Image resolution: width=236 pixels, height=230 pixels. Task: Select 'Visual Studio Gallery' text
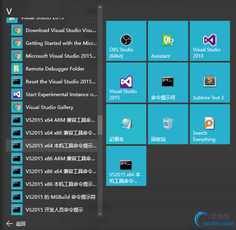click(x=49, y=107)
